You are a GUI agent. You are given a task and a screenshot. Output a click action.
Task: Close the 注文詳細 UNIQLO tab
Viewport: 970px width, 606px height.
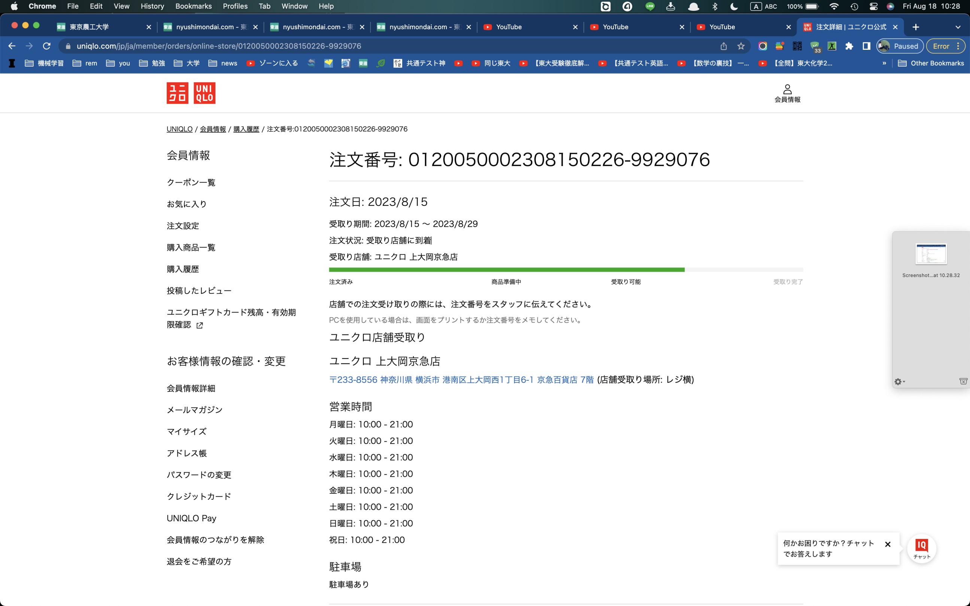(x=895, y=27)
